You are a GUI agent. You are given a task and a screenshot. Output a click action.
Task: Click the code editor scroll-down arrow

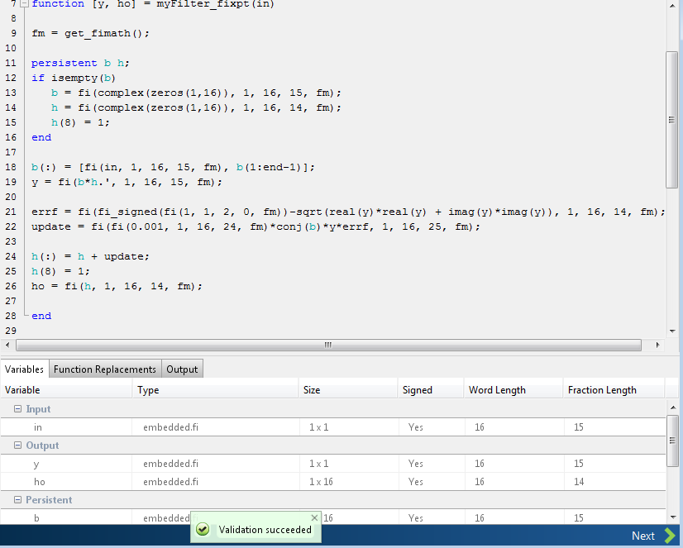tap(672, 331)
